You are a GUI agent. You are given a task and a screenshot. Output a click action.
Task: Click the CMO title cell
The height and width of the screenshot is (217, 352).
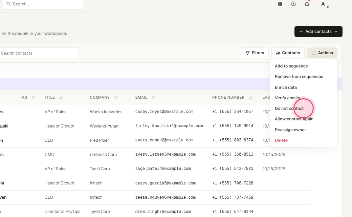pos(49,155)
